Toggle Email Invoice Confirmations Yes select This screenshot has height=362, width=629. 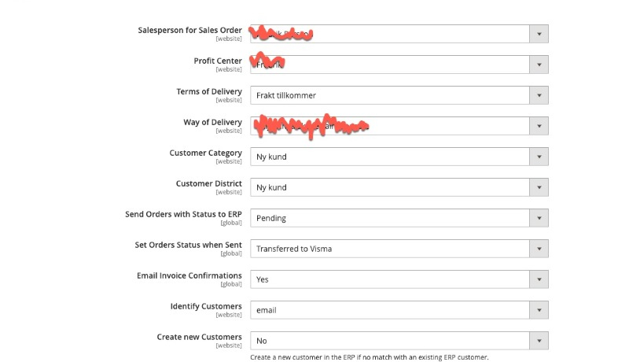(399, 279)
